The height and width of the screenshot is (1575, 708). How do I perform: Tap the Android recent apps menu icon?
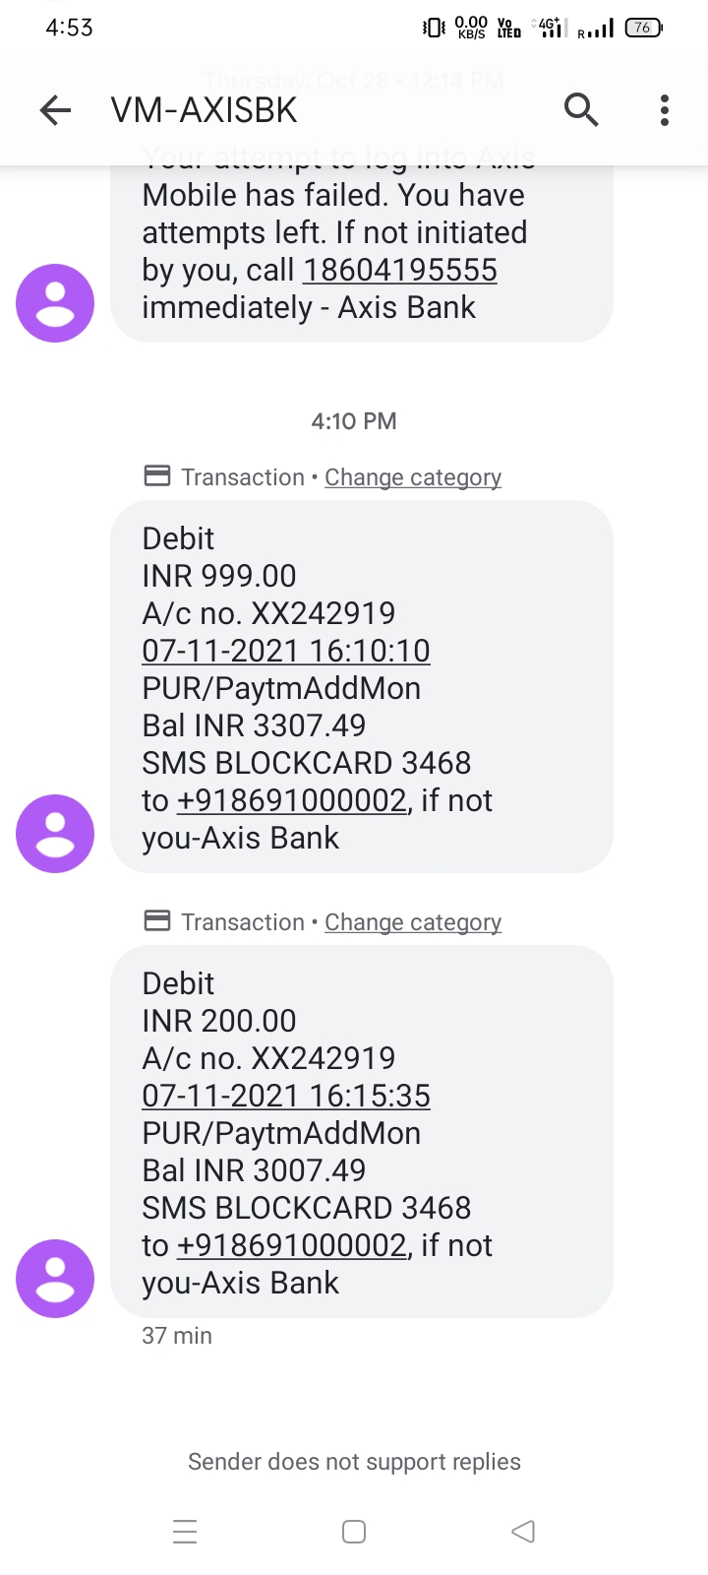pyautogui.click(x=185, y=1532)
